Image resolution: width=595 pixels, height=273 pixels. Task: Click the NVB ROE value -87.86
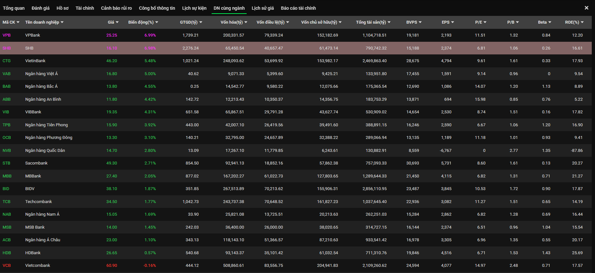[x=577, y=151]
